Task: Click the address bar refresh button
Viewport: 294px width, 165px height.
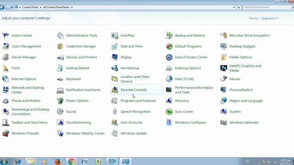Action: pyautogui.click(x=239, y=7)
